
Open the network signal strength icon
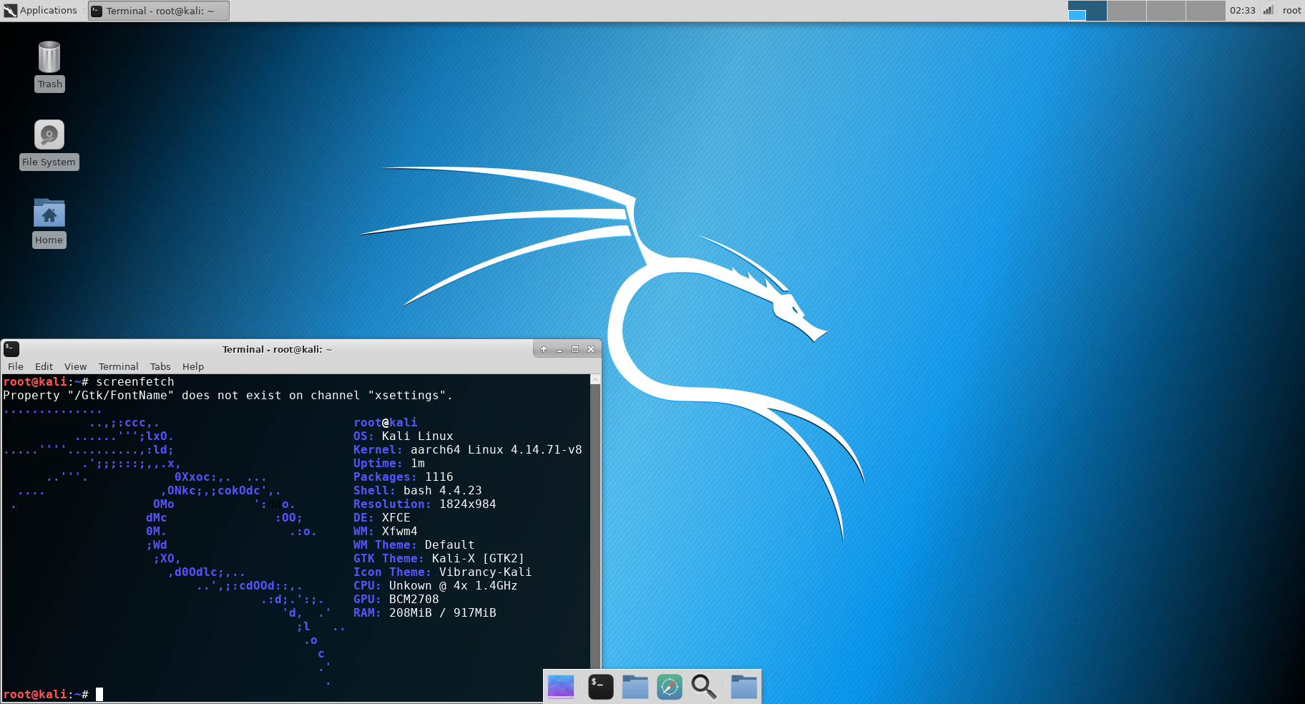1269,11
